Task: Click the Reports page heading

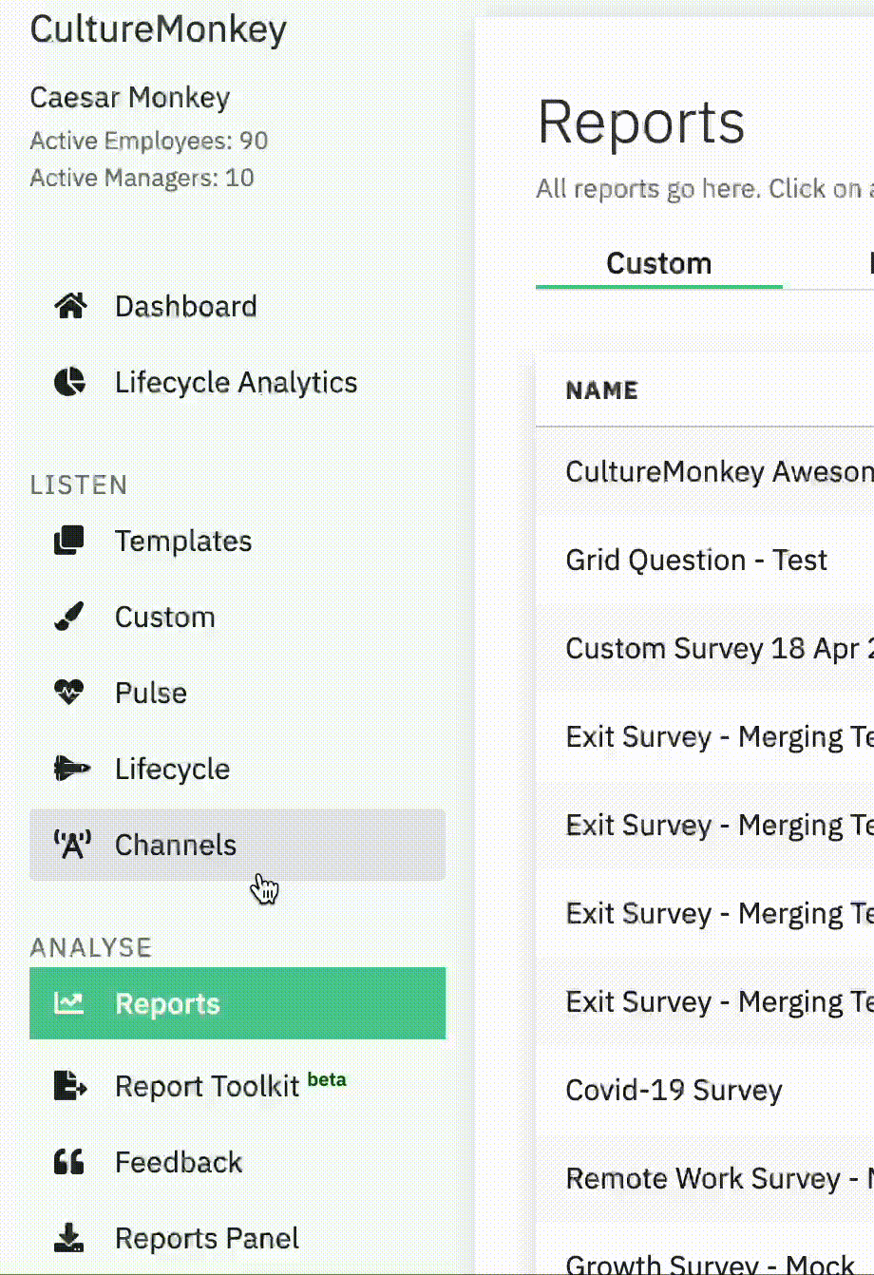Action: coord(641,123)
